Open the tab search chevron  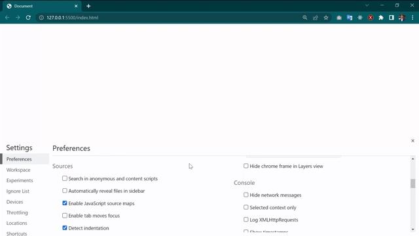tap(367, 5)
